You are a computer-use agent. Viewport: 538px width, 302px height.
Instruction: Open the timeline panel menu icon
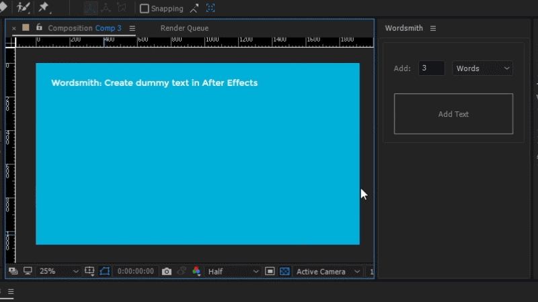click(x=11, y=291)
